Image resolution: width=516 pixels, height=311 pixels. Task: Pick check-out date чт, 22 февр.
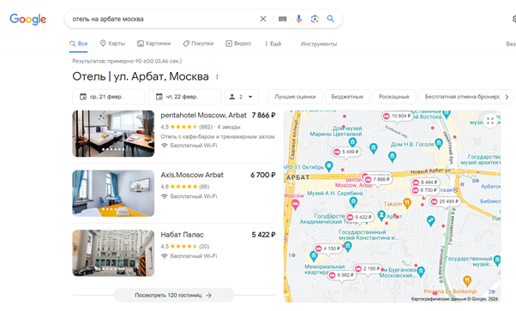[x=185, y=97]
